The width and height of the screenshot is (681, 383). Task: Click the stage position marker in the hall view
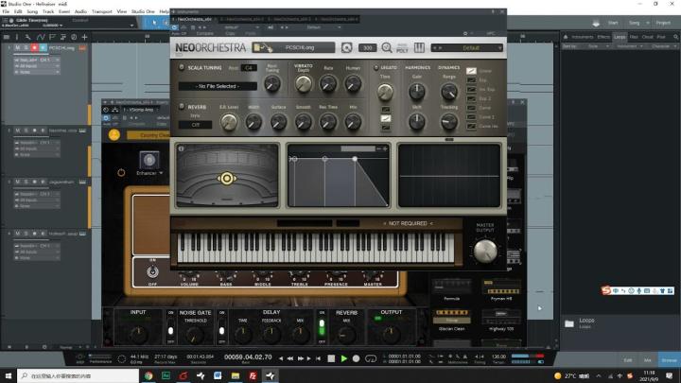click(227, 178)
